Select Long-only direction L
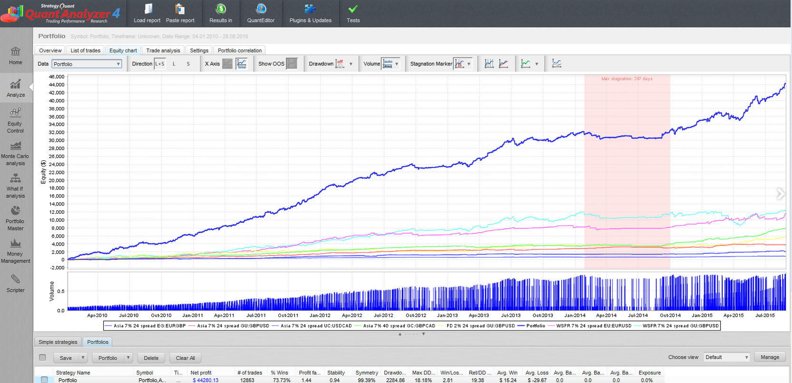Viewport: 792px width, 383px height. pos(174,64)
